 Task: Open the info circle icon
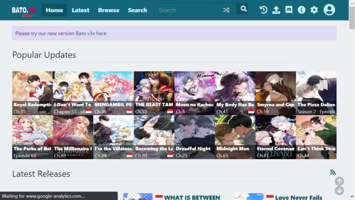301,10
